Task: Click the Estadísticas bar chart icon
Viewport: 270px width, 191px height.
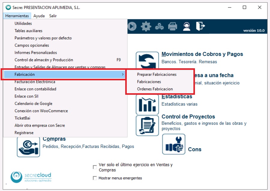Action: pos(147,104)
